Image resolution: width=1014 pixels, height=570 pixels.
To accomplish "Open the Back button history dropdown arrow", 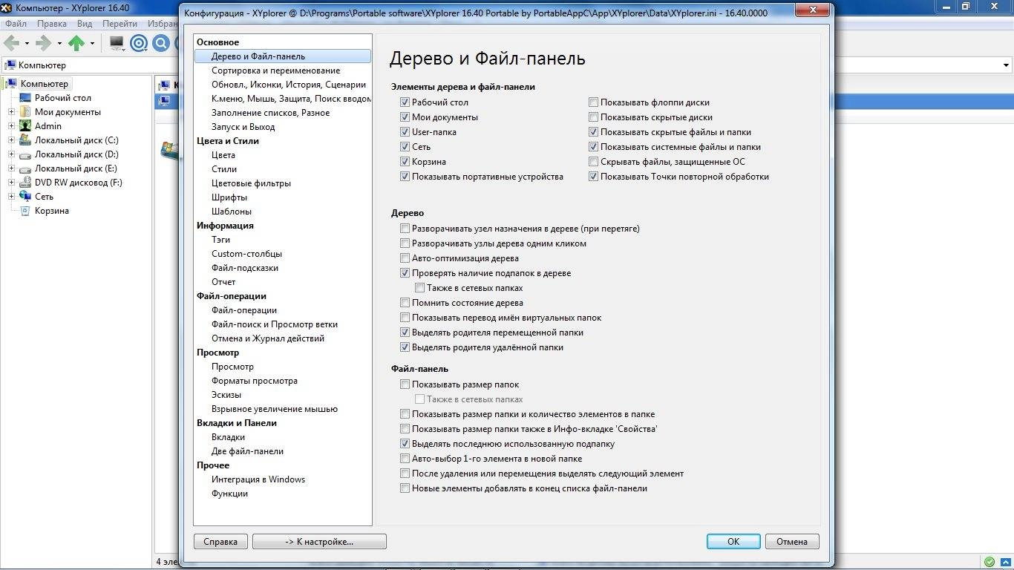I will click(27, 43).
